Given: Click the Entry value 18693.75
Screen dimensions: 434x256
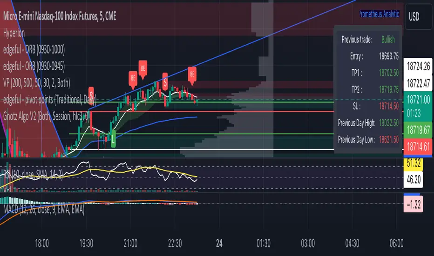Looking at the screenshot, I should pyautogui.click(x=389, y=56).
